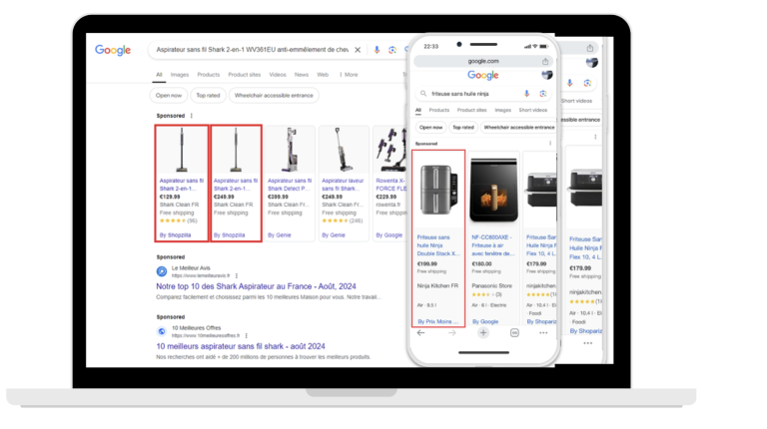
Task: Click the Google logo on the phone page
Action: coord(483,75)
